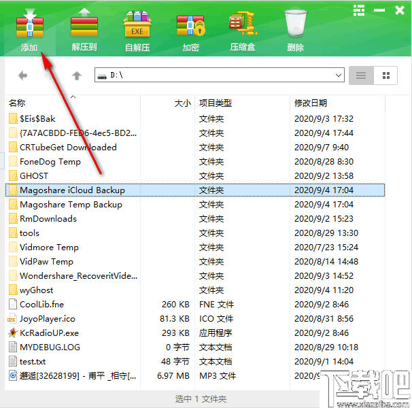This screenshot has width=412, height=408.
Task: Click the tools folder icon
Action: tap(13, 233)
